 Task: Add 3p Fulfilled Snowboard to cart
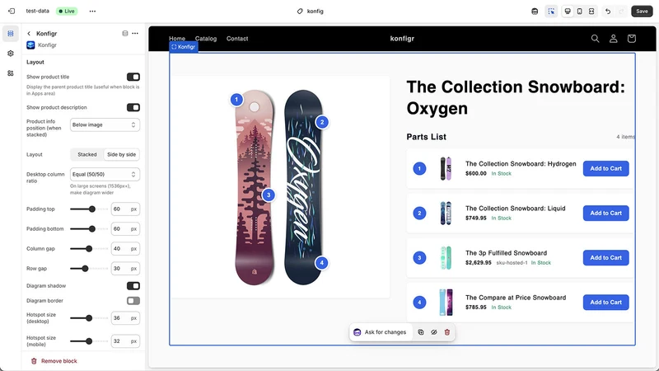pyautogui.click(x=605, y=258)
